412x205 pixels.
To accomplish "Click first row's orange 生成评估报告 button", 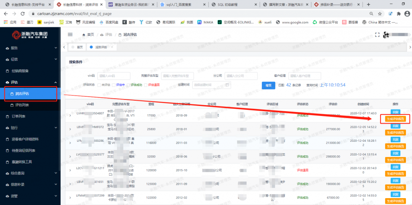I will [x=396, y=119].
